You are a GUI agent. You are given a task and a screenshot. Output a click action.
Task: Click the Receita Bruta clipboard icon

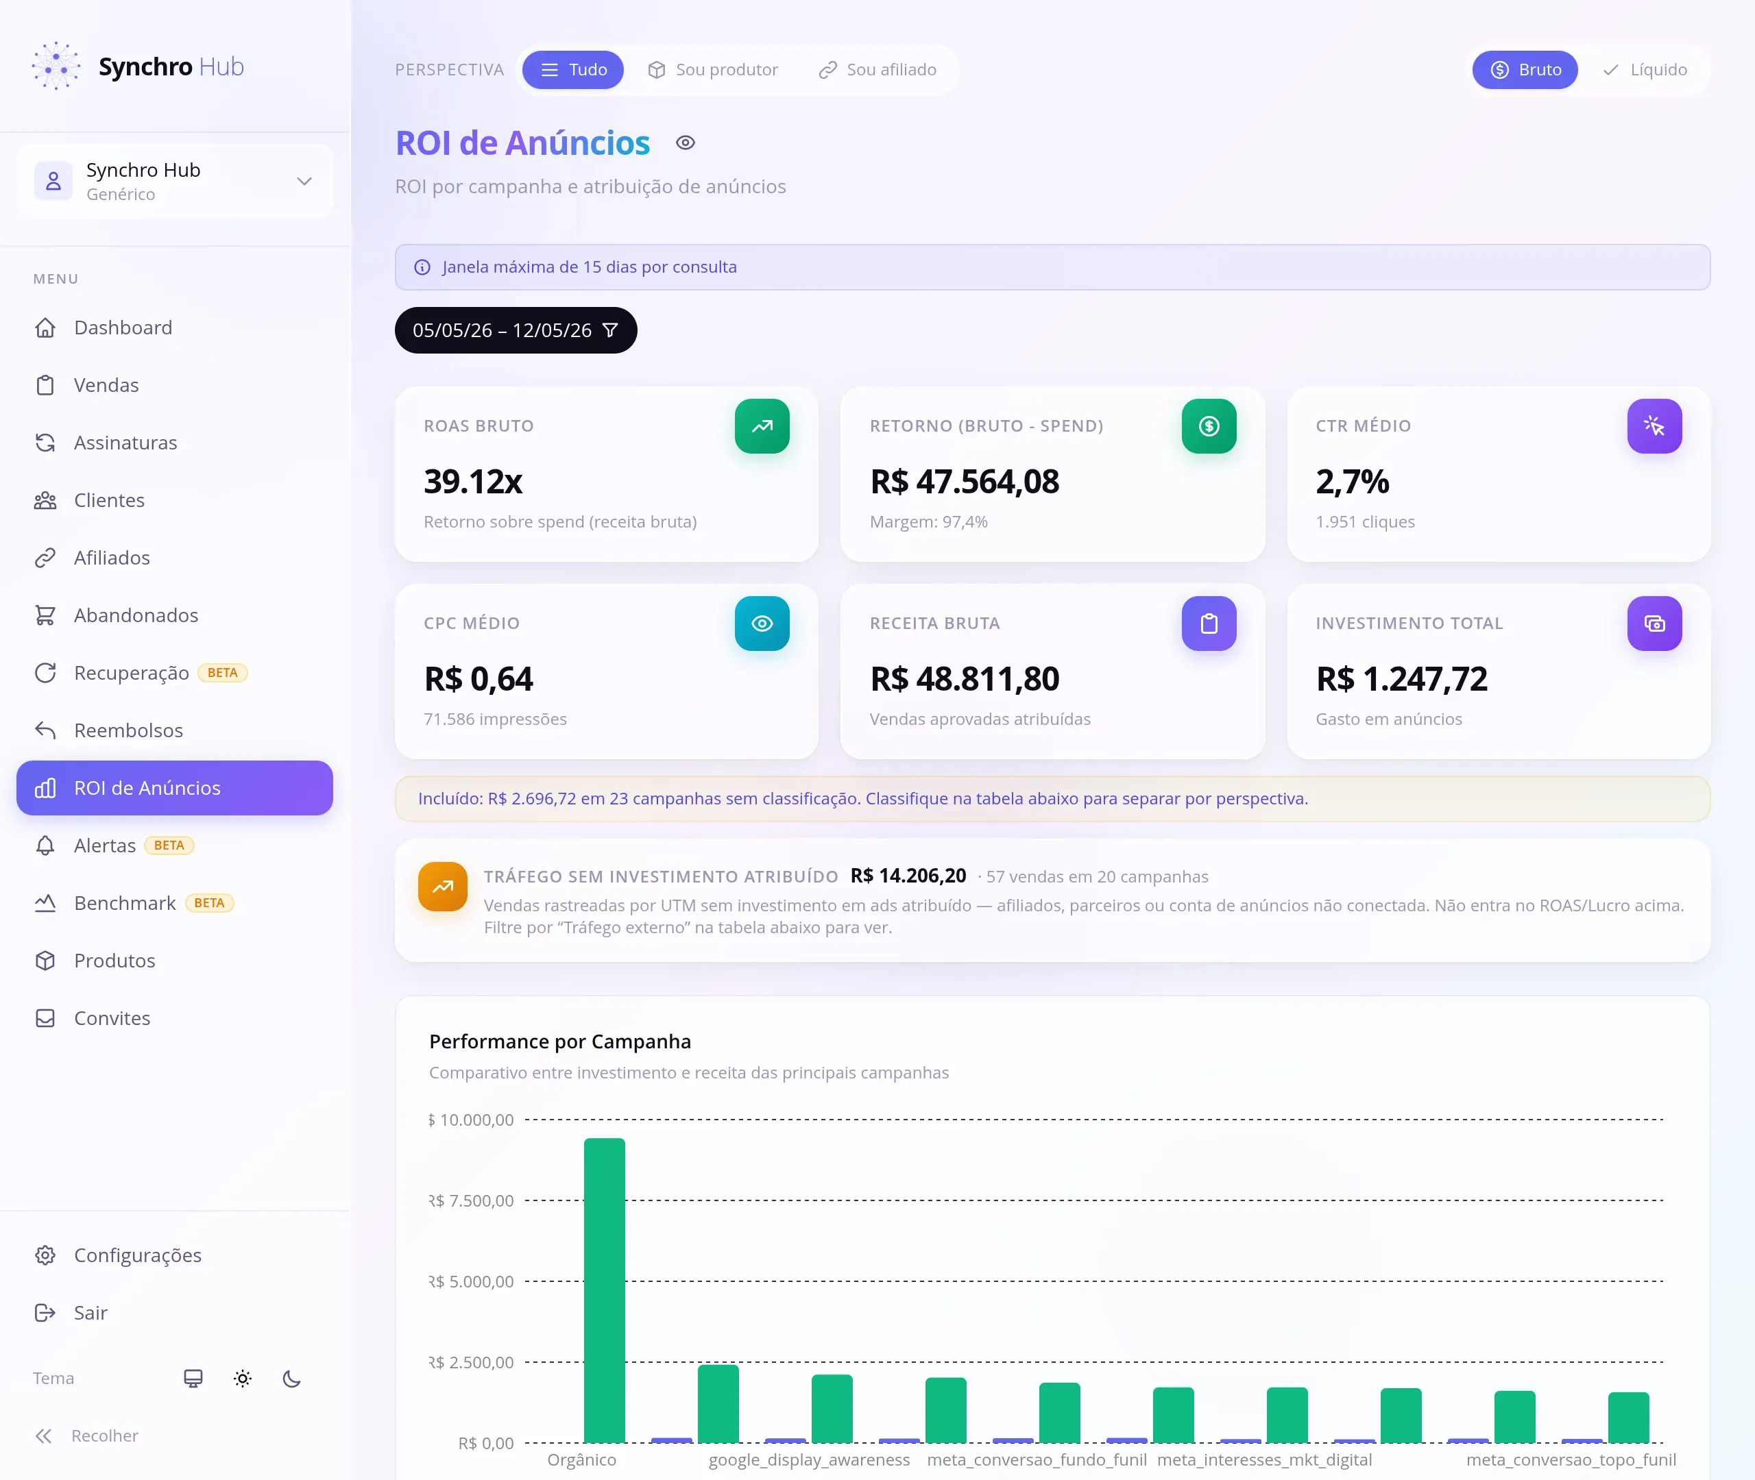1209,624
